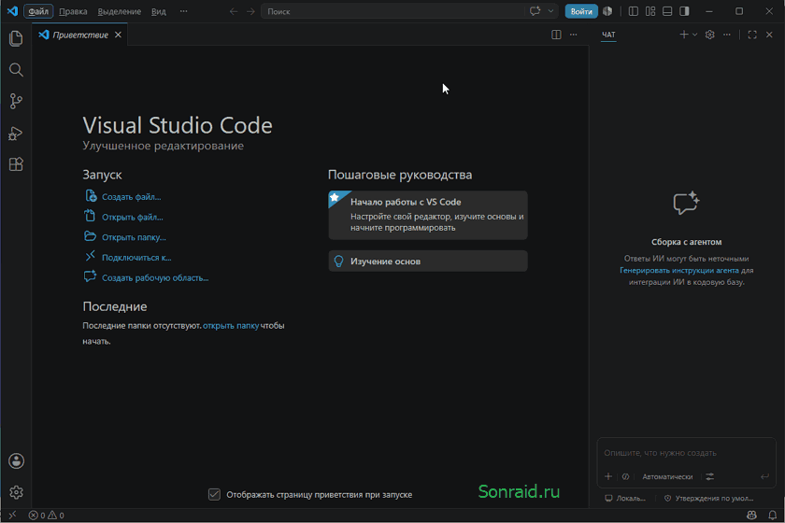Split the editor to the right
785x523 pixels.
(556, 35)
